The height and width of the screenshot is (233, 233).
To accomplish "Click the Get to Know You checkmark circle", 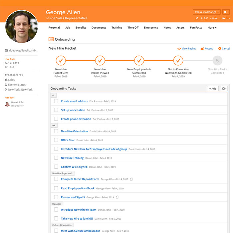I will 178,61.
